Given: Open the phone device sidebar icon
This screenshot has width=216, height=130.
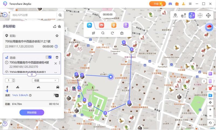Looking at the screenshot, I should point(210,81).
